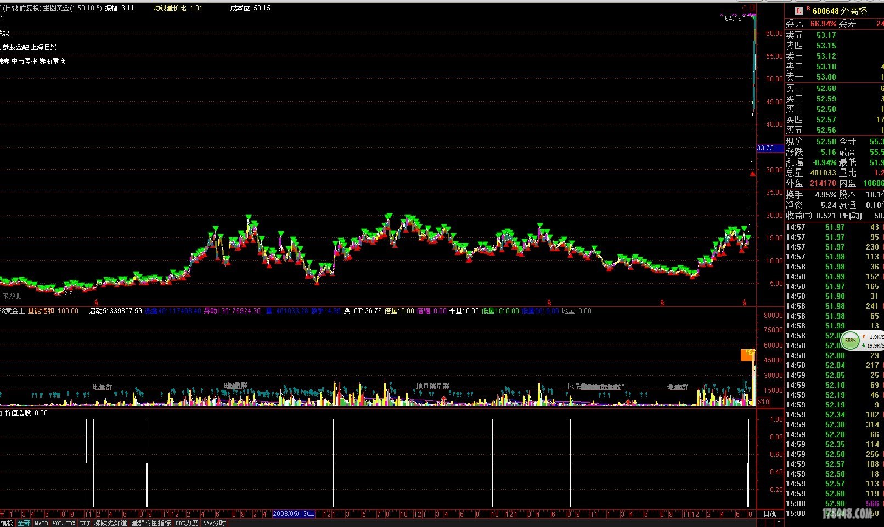Click the diamond icon above the price chart
This screenshot has height=527, width=884.
click(x=745, y=8)
